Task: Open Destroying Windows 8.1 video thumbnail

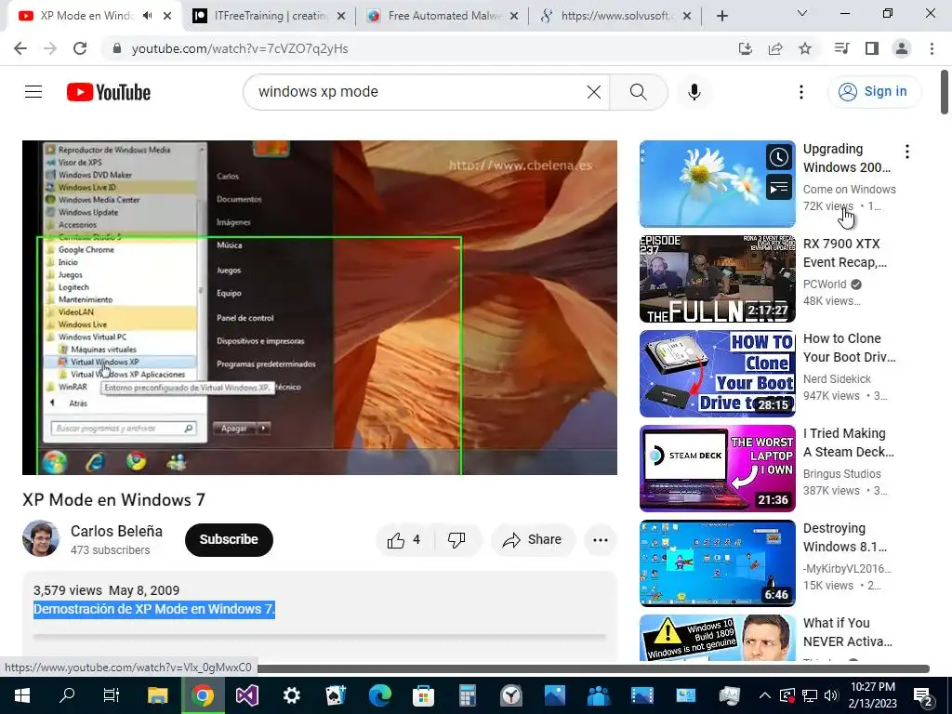Action: pos(717,562)
